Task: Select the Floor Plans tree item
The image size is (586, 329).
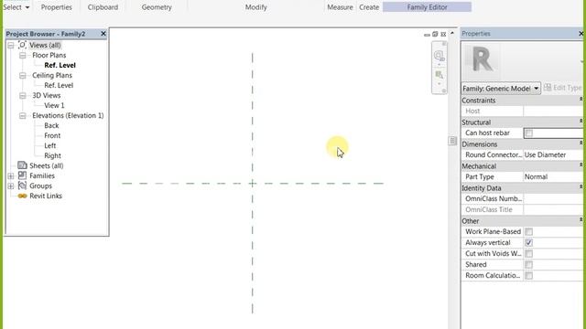Action: 49,55
